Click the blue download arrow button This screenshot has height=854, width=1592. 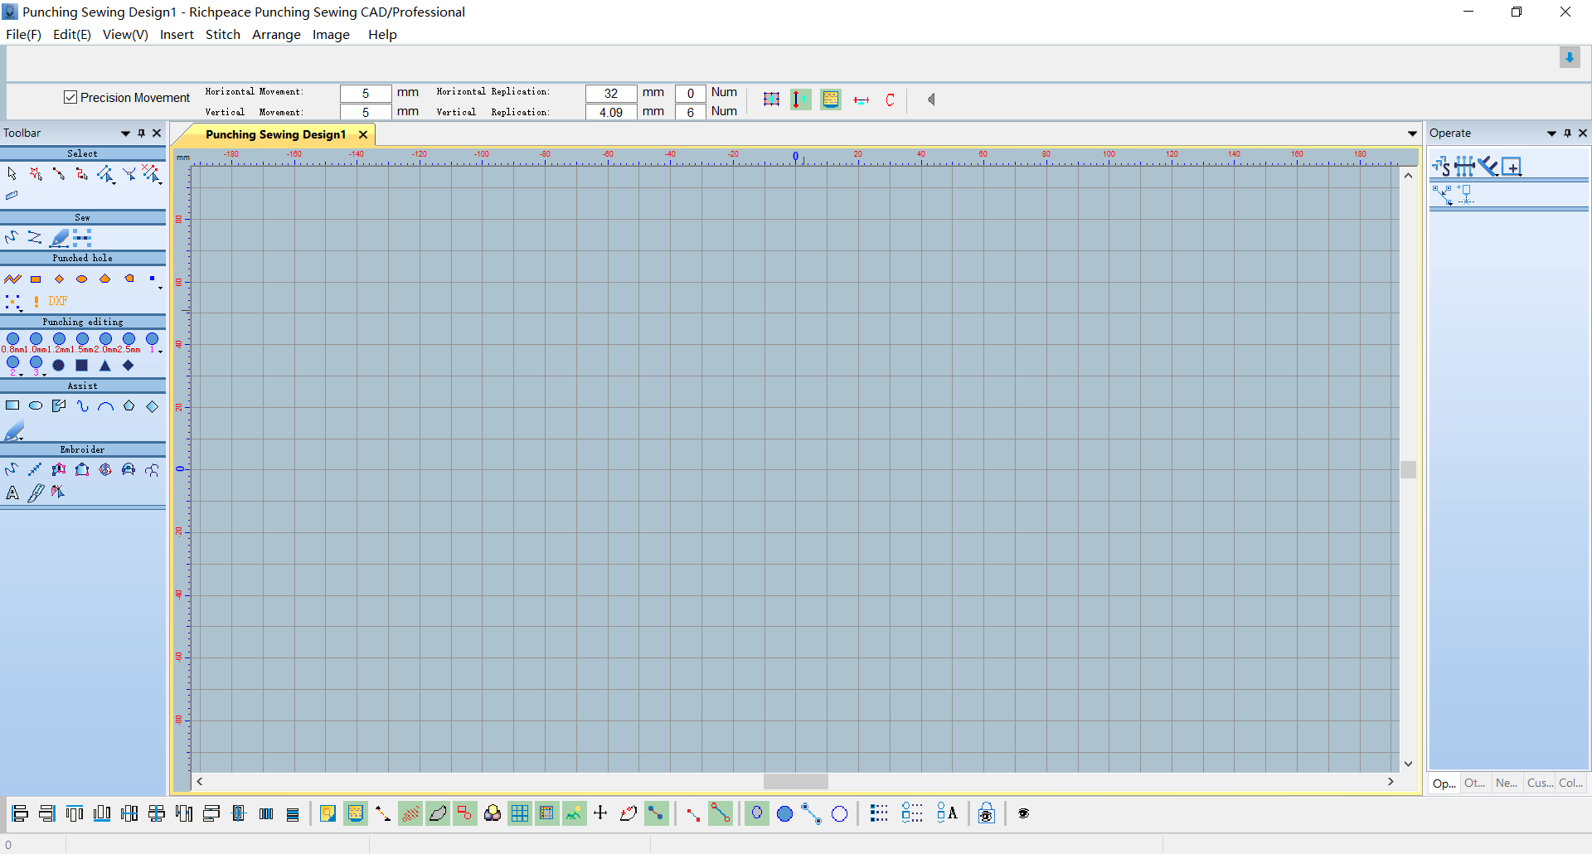tap(1570, 58)
